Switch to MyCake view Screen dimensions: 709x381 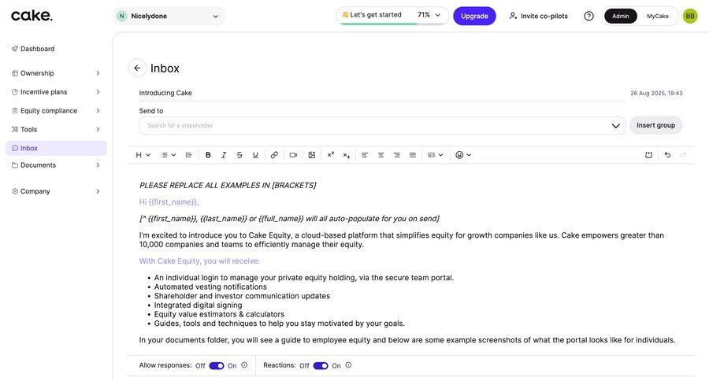[658, 16]
